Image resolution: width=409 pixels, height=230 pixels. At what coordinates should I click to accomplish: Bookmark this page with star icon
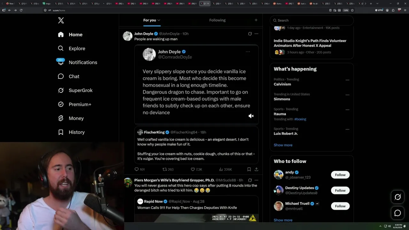pos(352,10)
